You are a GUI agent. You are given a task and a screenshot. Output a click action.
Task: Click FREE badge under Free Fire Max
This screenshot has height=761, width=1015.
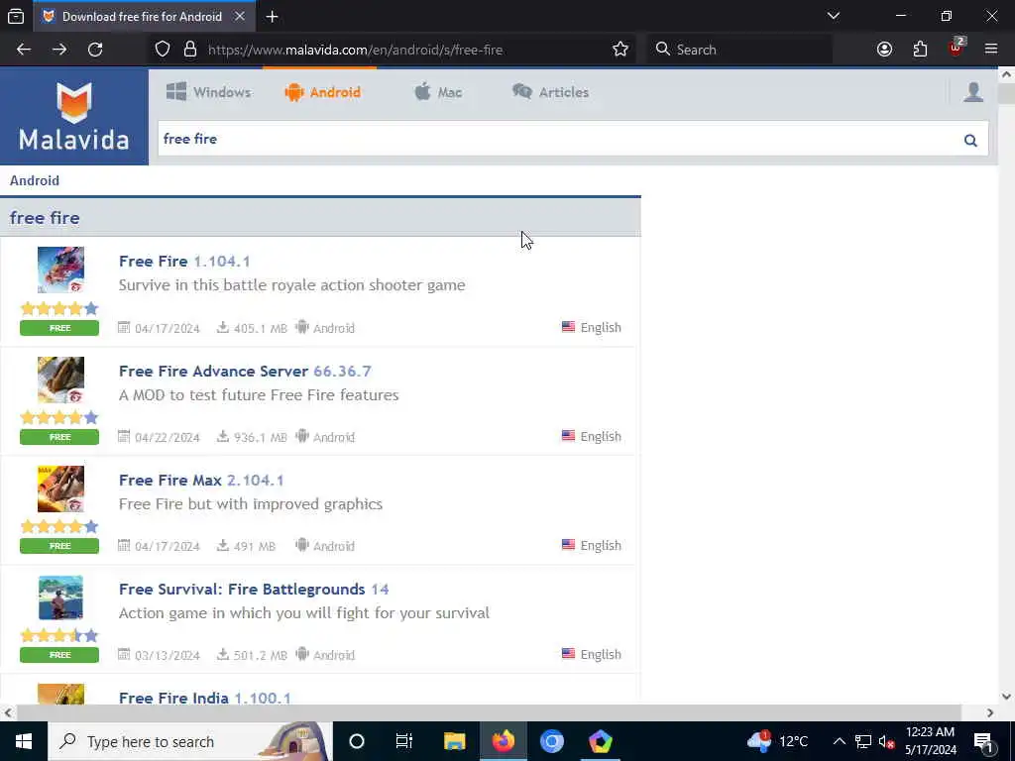click(x=59, y=546)
